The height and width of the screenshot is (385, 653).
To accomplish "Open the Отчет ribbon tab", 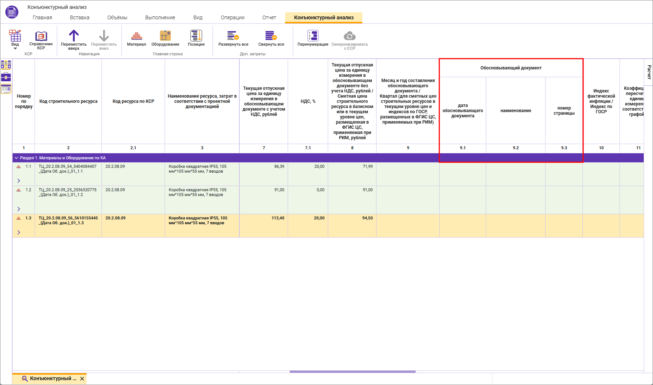I will (269, 17).
